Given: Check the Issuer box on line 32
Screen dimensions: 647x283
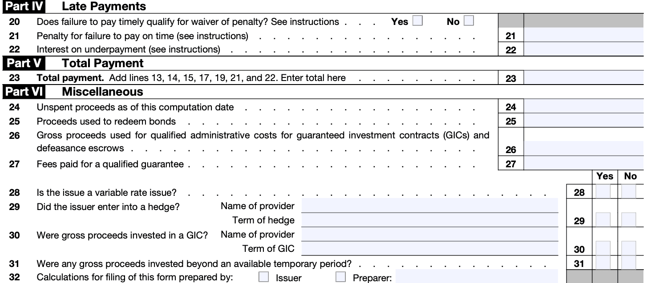Looking at the screenshot, I should (x=264, y=277).
